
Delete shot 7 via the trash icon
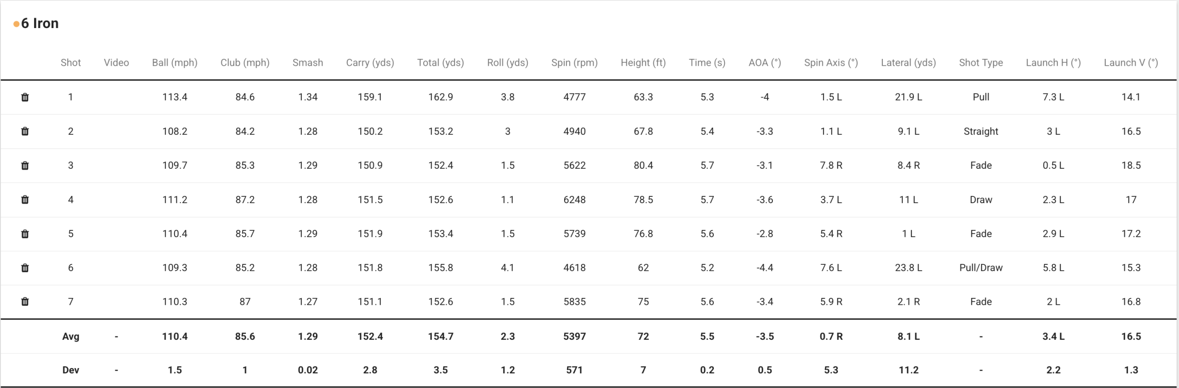[25, 302]
